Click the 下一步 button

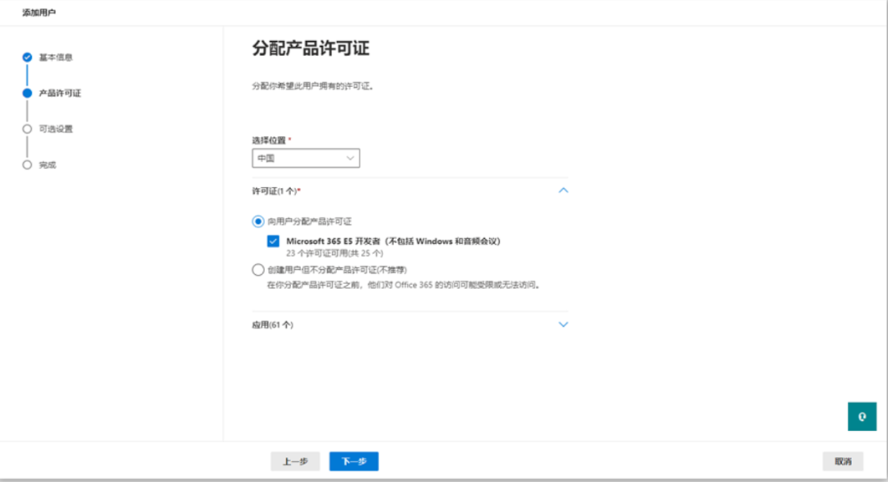click(x=354, y=461)
